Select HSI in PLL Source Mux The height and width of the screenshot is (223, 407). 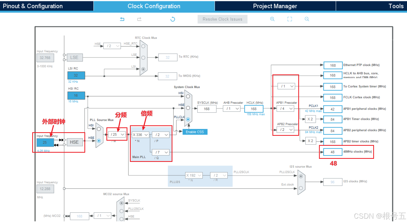point(99,129)
